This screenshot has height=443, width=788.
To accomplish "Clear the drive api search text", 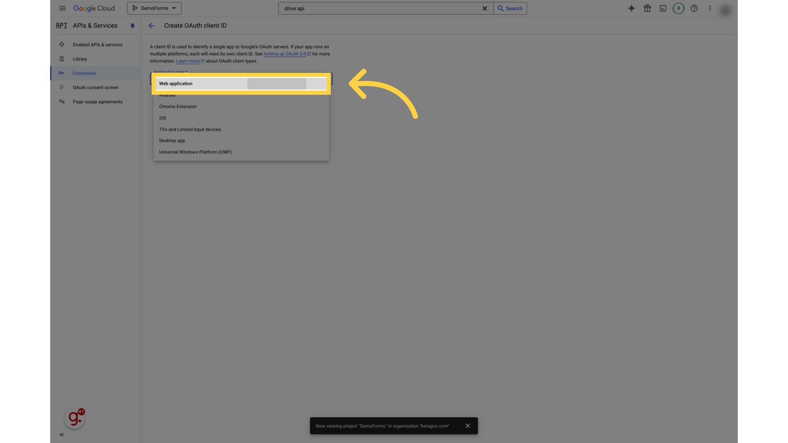I will pyautogui.click(x=485, y=8).
